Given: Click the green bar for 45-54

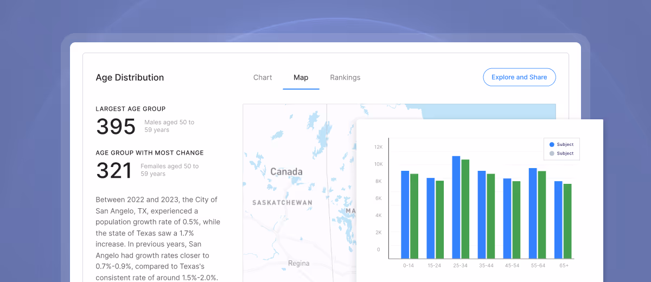Looking at the screenshot, I should pyautogui.click(x=516, y=220).
